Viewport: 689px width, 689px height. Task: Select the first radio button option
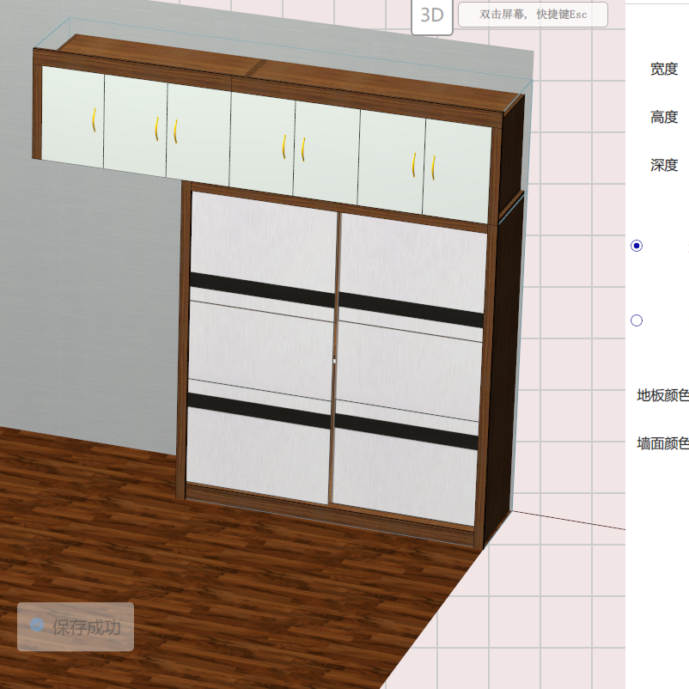coord(637,247)
